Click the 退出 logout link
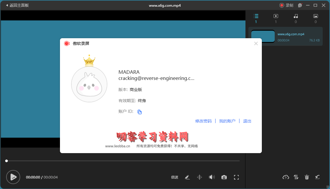The width and height of the screenshot is (330, 189). (x=247, y=121)
